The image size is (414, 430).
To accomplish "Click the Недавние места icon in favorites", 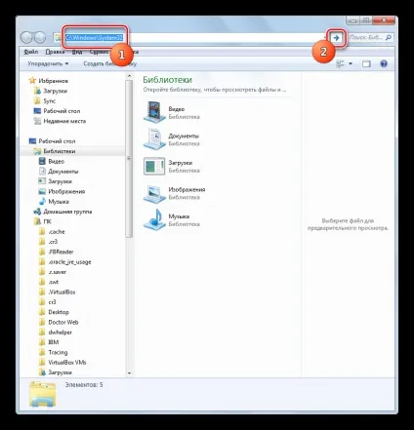I will [x=37, y=121].
